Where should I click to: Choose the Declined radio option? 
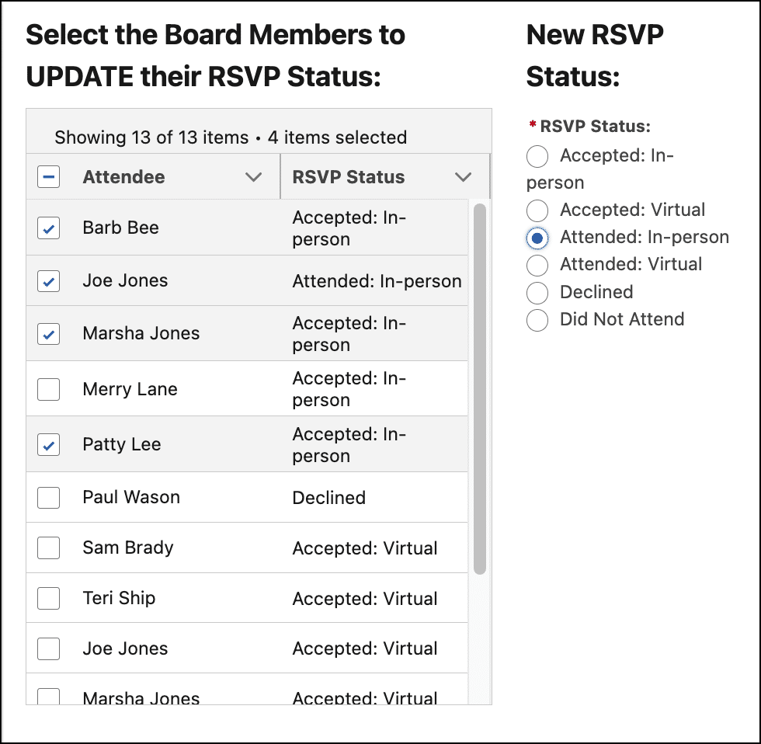(537, 293)
